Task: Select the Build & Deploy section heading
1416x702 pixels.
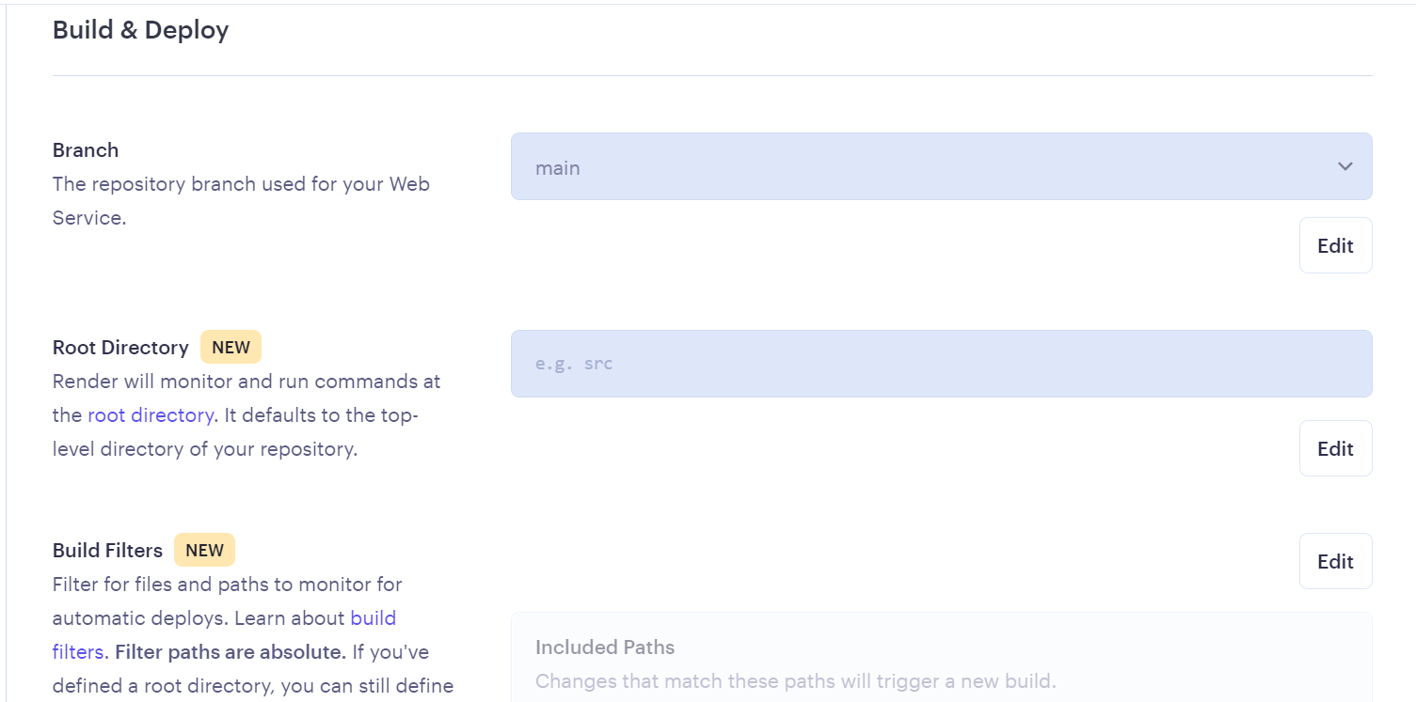Action: tap(141, 30)
